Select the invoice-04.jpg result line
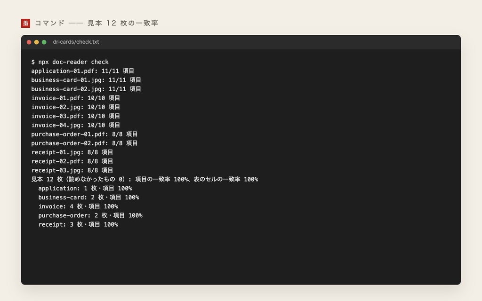 (x=76, y=125)
